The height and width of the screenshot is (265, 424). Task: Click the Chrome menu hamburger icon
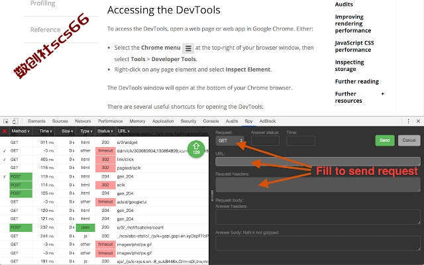(x=188, y=48)
